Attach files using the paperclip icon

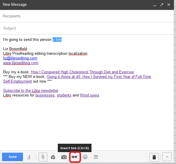click(x=43, y=157)
